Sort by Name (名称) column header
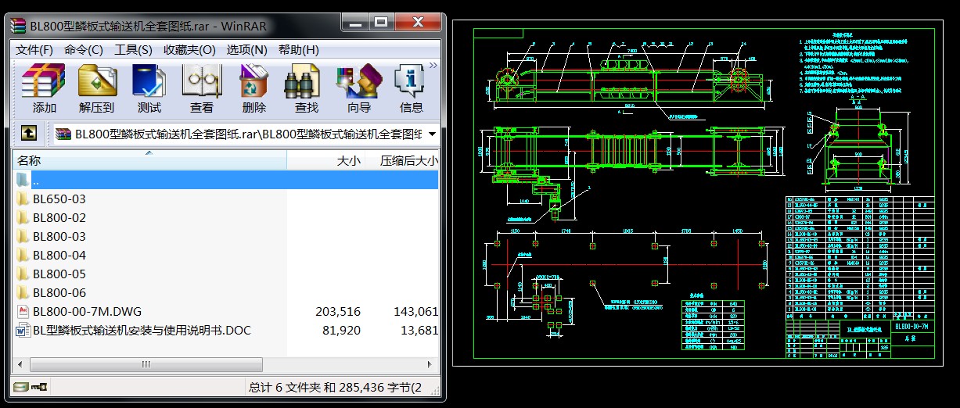 click(x=149, y=160)
